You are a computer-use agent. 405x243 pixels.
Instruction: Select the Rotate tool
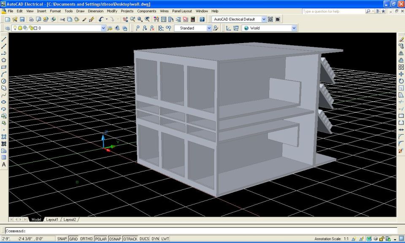pyautogui.click(x=401, y=81)
